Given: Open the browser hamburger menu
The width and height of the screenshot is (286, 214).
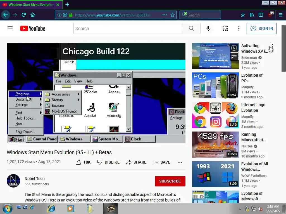Looking at the screenshot, I should (x=281, y=15).
